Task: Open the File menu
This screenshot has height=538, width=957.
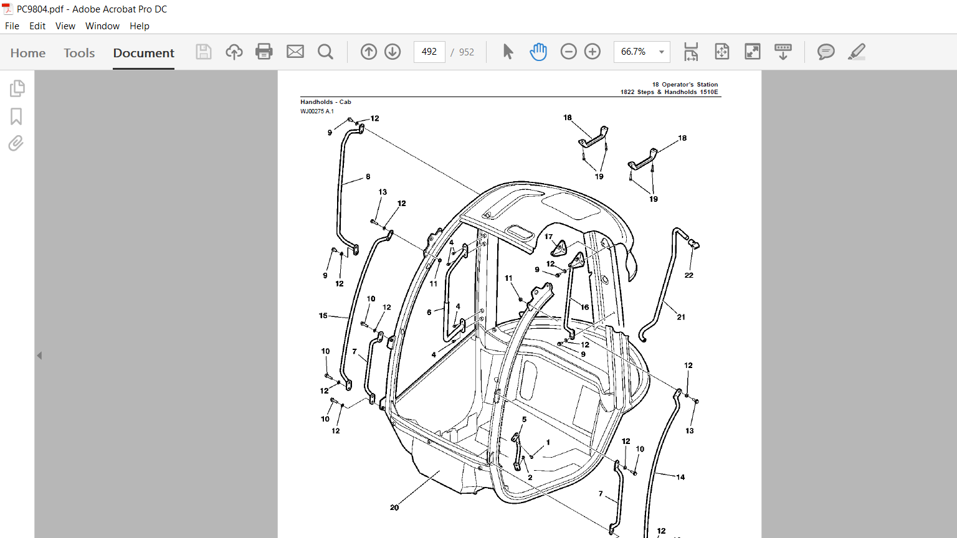Action: click(12, 26)
